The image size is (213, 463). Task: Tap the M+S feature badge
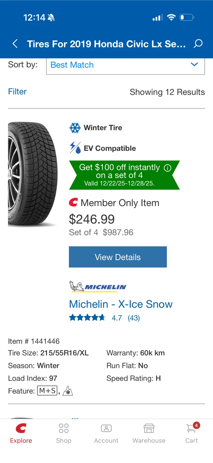click(x=47, y=391)
